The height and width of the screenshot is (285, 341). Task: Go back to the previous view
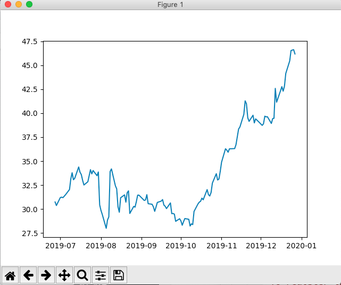click(x=28, y=275)
